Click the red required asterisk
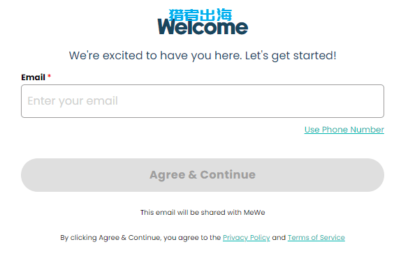The image size is (401, 256). 50,76
